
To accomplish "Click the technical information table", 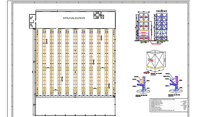I will (169, 105).
